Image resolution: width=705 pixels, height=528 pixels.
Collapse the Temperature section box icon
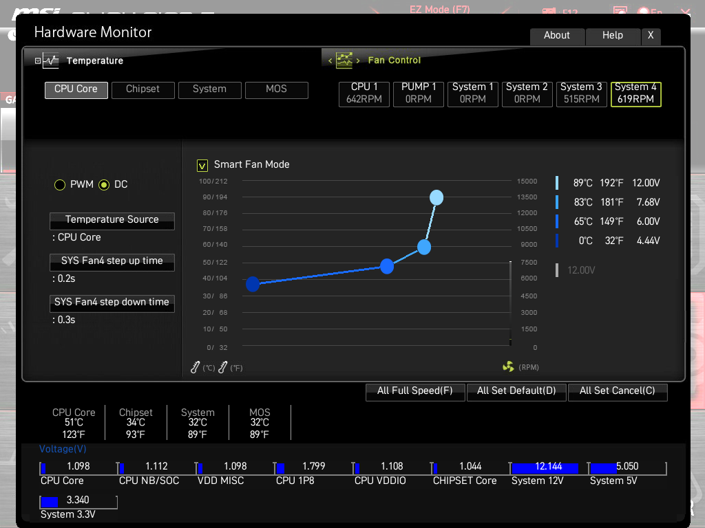pos(38,60)
